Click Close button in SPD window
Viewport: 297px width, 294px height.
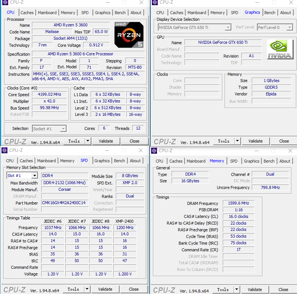coord(134,289)
